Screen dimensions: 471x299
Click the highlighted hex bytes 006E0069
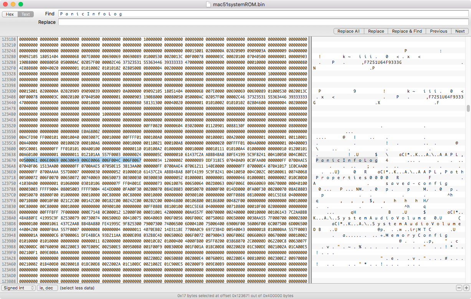point(49,160)
